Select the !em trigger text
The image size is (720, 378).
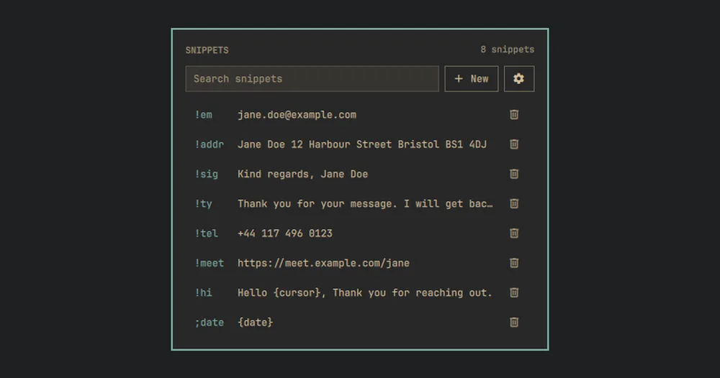tap(204, 115)
